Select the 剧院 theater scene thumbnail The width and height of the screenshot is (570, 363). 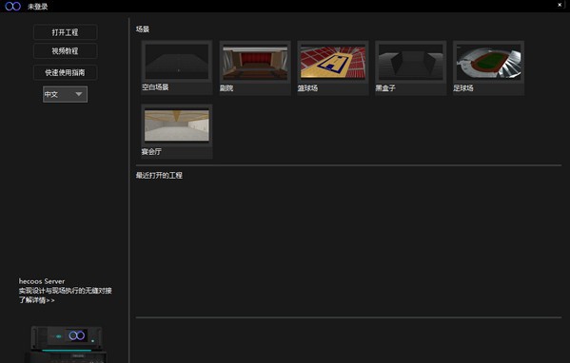[255, 62]
